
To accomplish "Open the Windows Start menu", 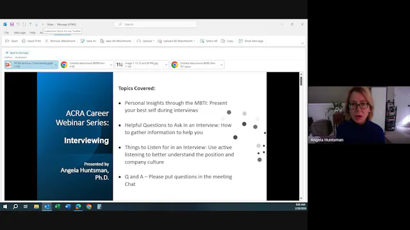I will [x=5, y=206].
